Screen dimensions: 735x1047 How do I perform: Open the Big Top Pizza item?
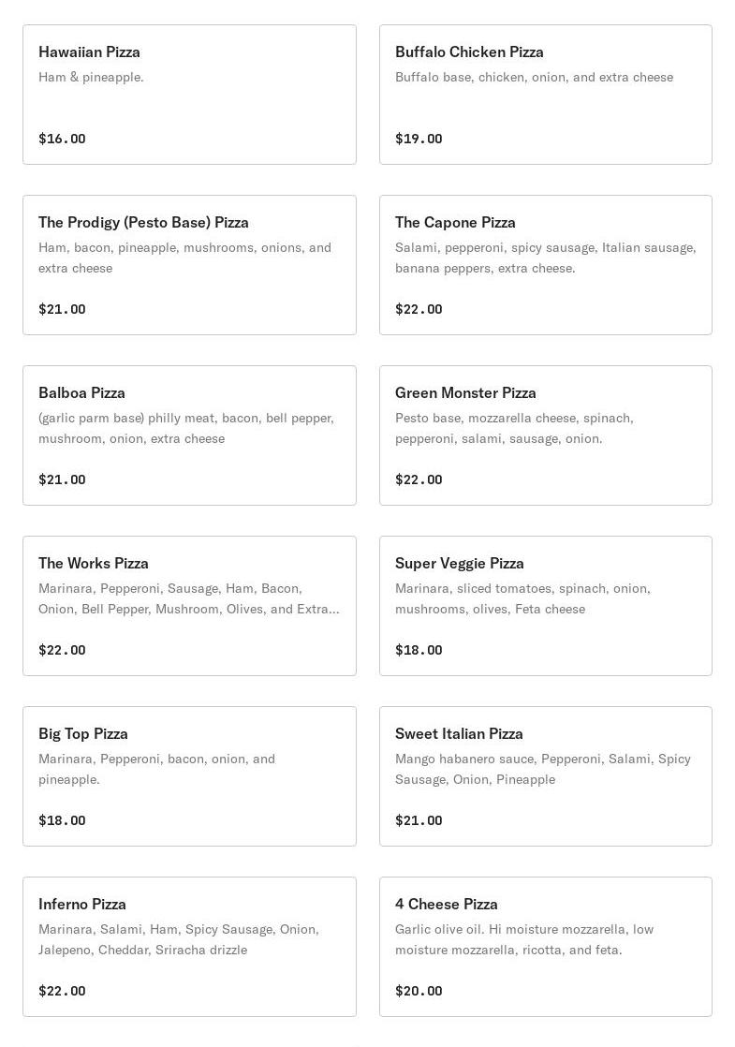click(x=189, y=776)
